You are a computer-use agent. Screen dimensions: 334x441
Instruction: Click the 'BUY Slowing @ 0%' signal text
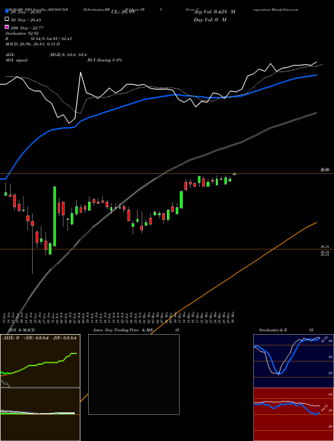105,60
